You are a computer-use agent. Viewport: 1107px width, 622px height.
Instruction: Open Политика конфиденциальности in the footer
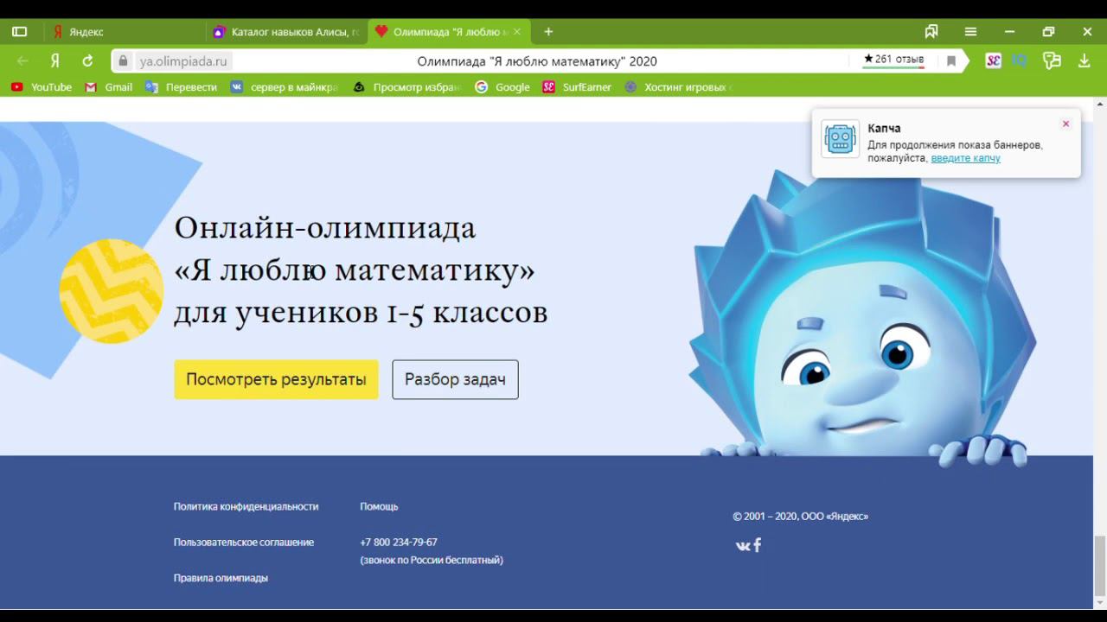(x=246, y=506)
